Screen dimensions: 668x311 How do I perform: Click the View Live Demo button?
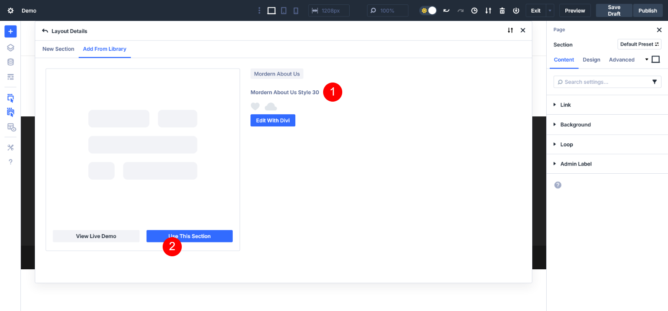coord(96,236)
